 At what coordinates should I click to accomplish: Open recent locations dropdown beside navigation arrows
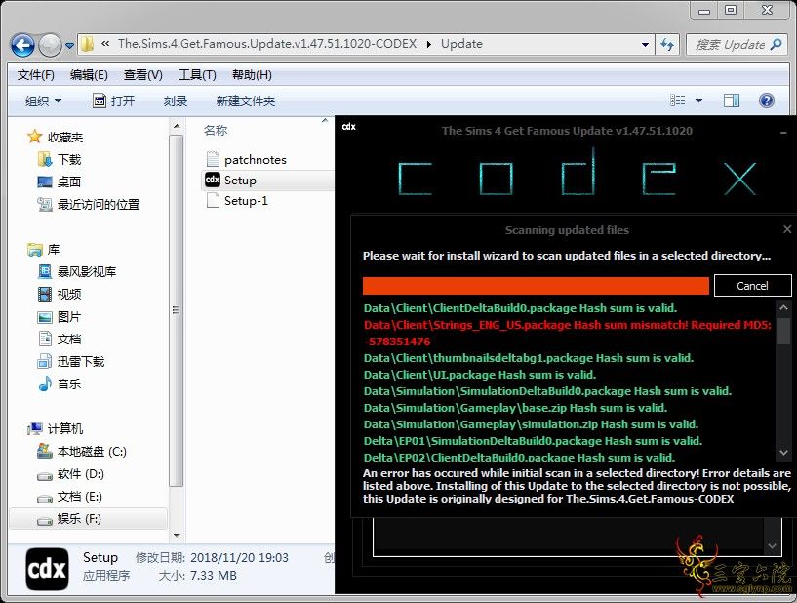click(x=69, y=45)
